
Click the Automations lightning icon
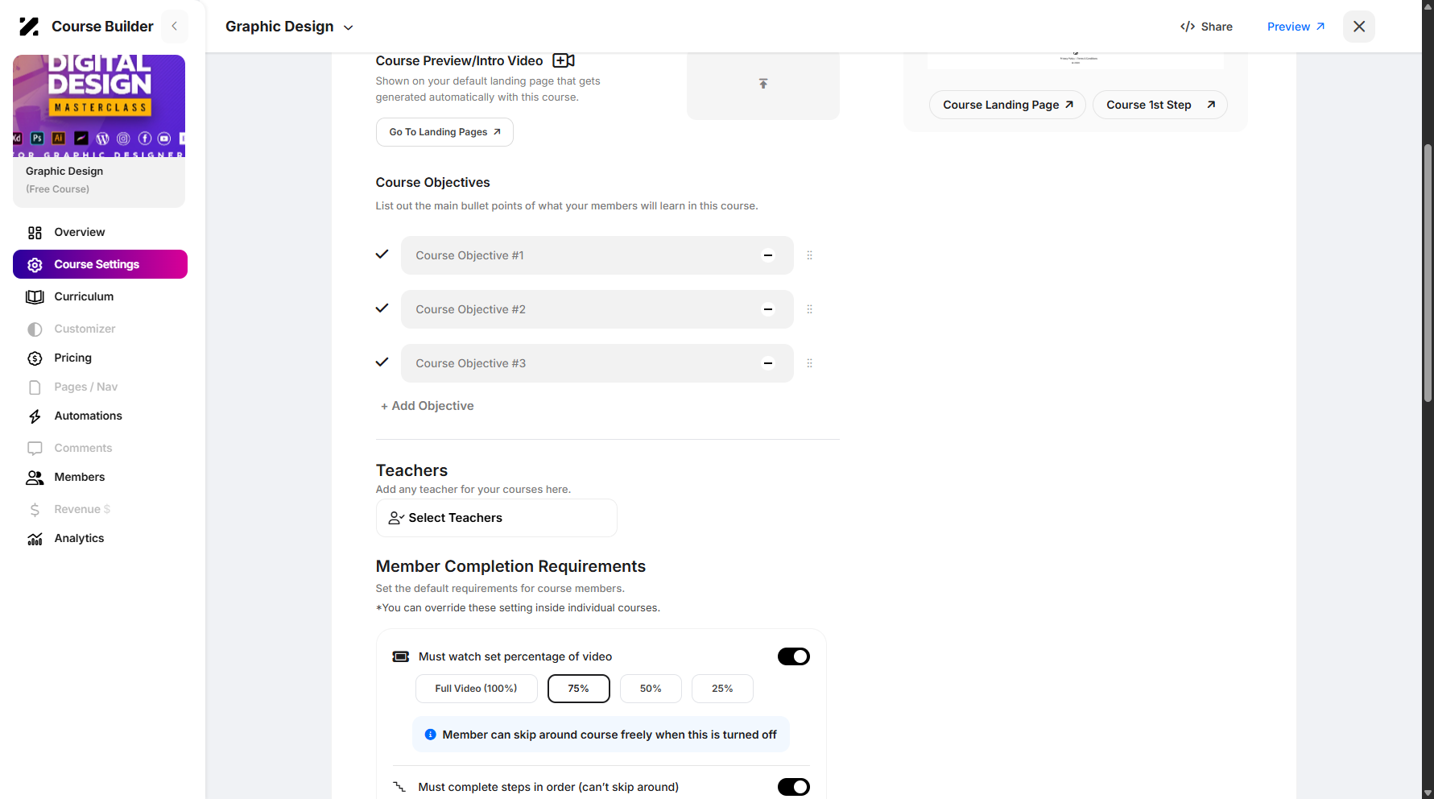pos(35,416)
